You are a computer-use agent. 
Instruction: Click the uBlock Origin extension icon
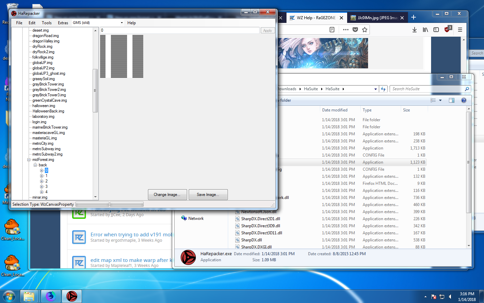(x=448, y=29)
